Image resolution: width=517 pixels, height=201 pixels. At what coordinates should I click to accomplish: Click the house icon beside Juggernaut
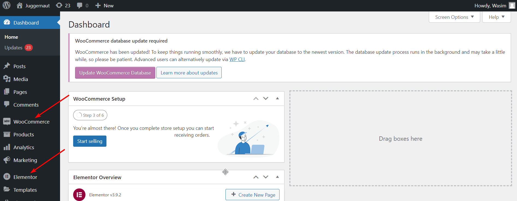(x=19, y=5)
